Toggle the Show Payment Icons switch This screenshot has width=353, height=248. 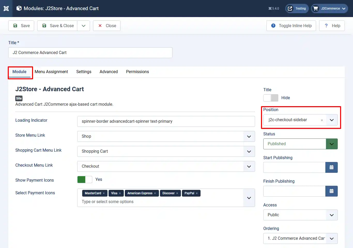pyautogui.click(x=85, y=180)
